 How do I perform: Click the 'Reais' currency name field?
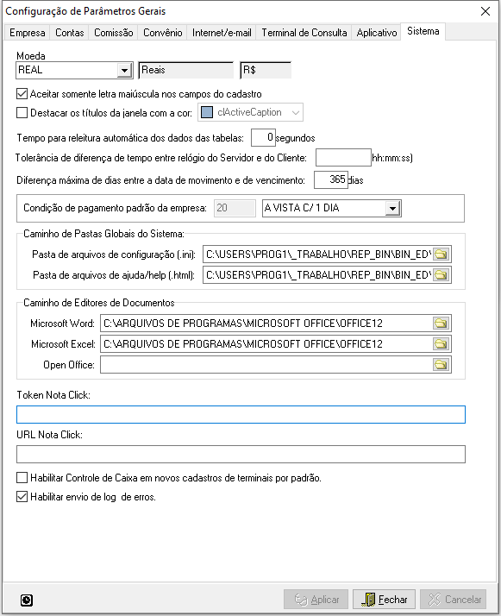click(186, 71)
